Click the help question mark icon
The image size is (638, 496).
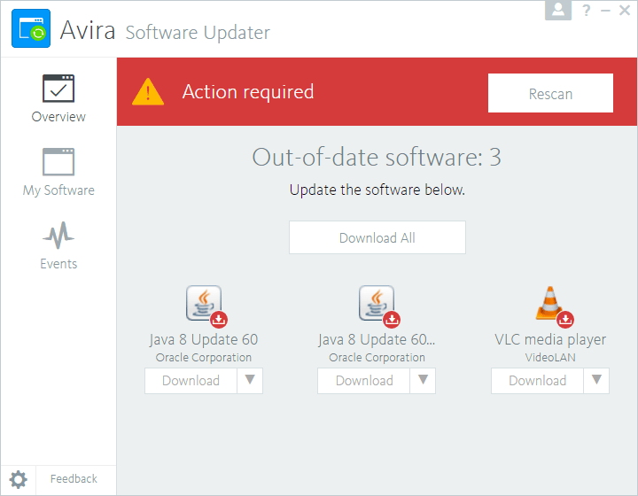click(x=586, y=11)
